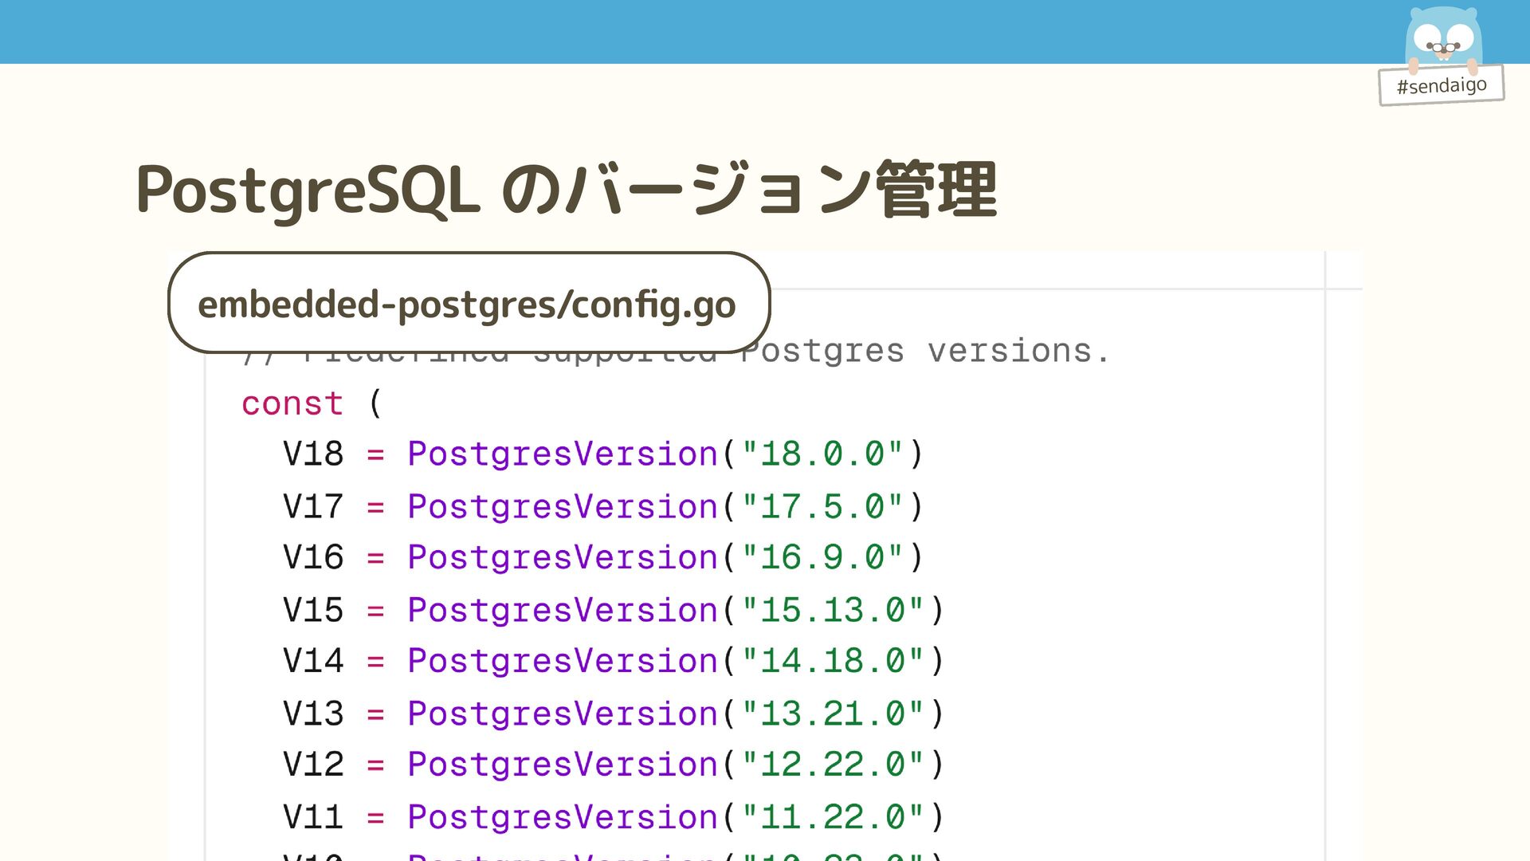Click the "15.13.0" version string

[x=833, y=611]
